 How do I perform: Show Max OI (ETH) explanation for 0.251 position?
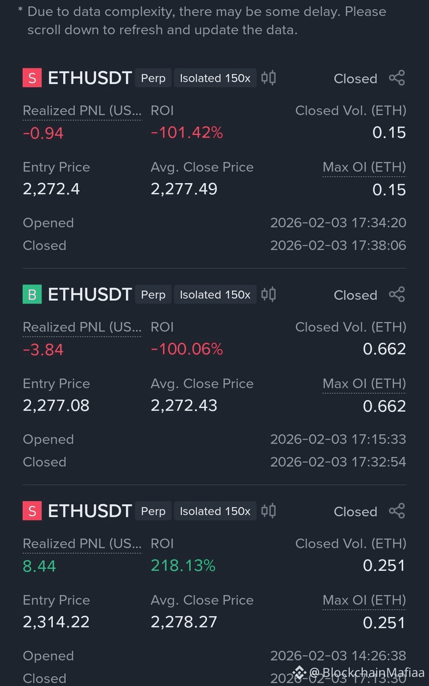(x=364, y=600)
